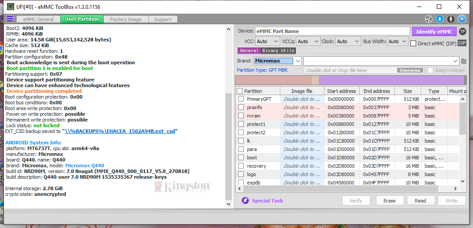Open the EXT_CSD backup file link
The image size is (473, 228).
point(120,131)
